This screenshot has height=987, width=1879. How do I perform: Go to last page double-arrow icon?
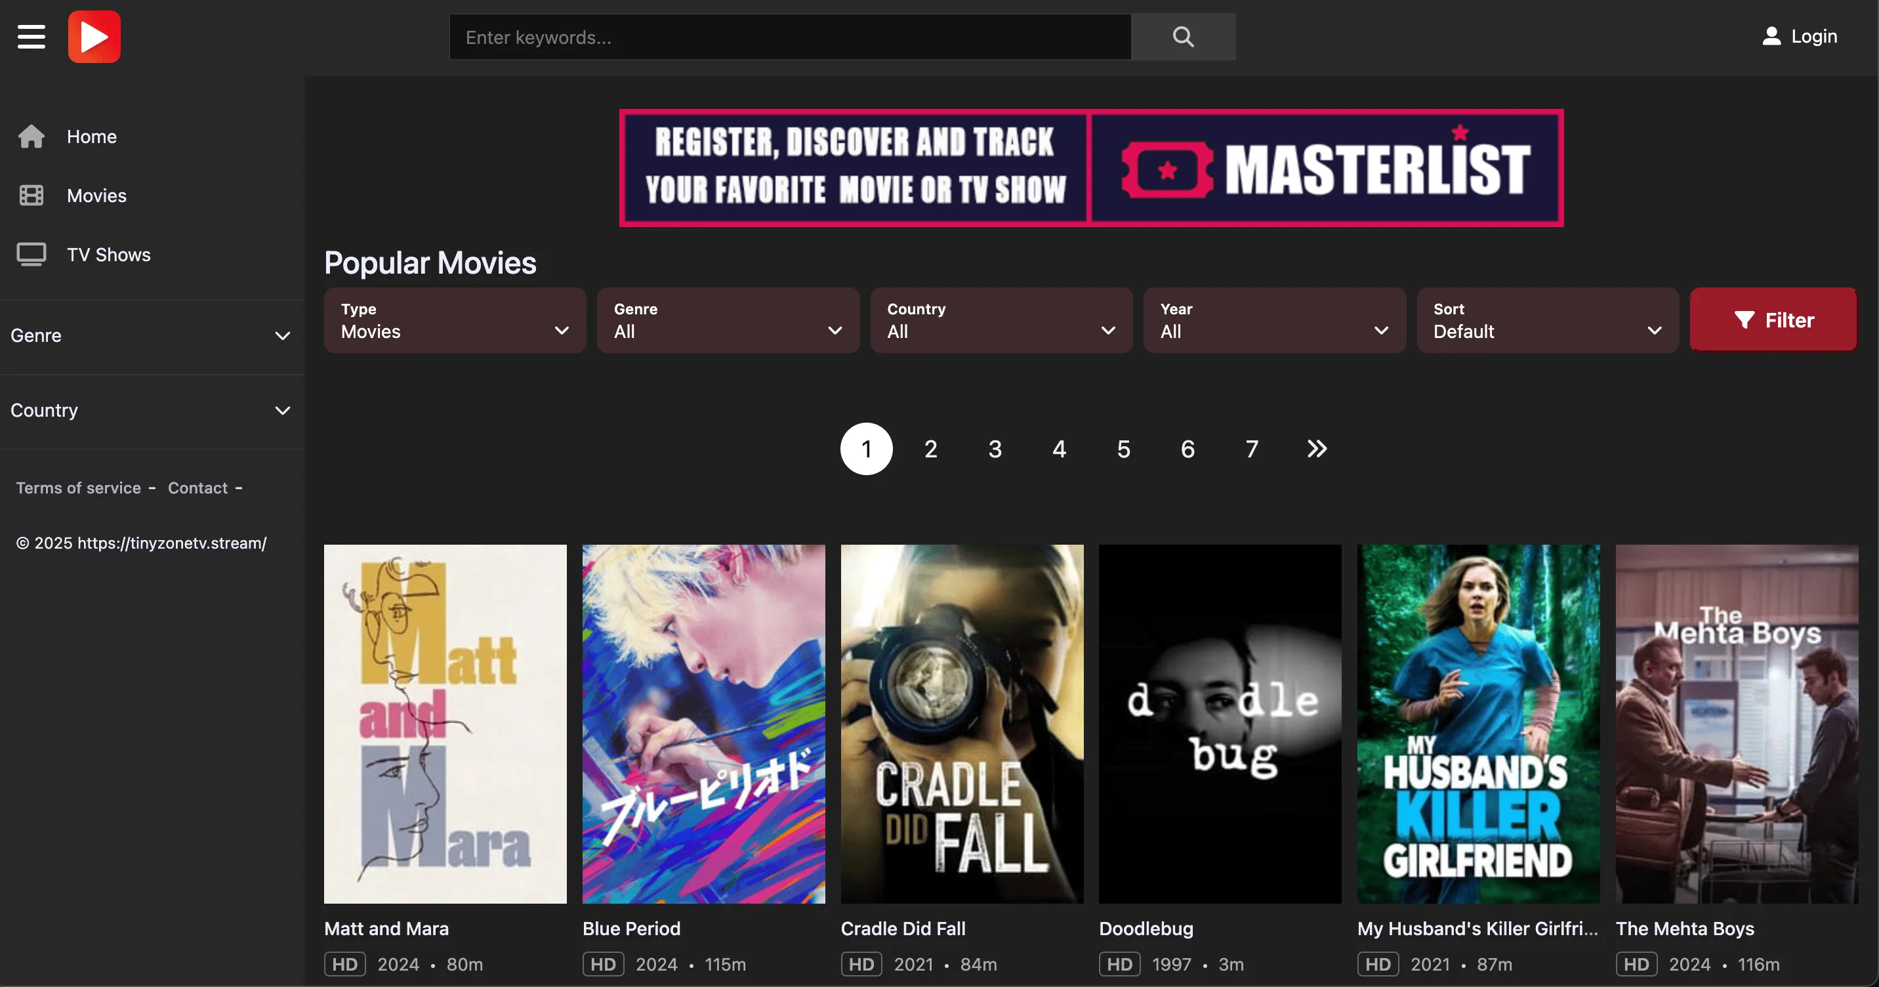[x=1317, y=449]
